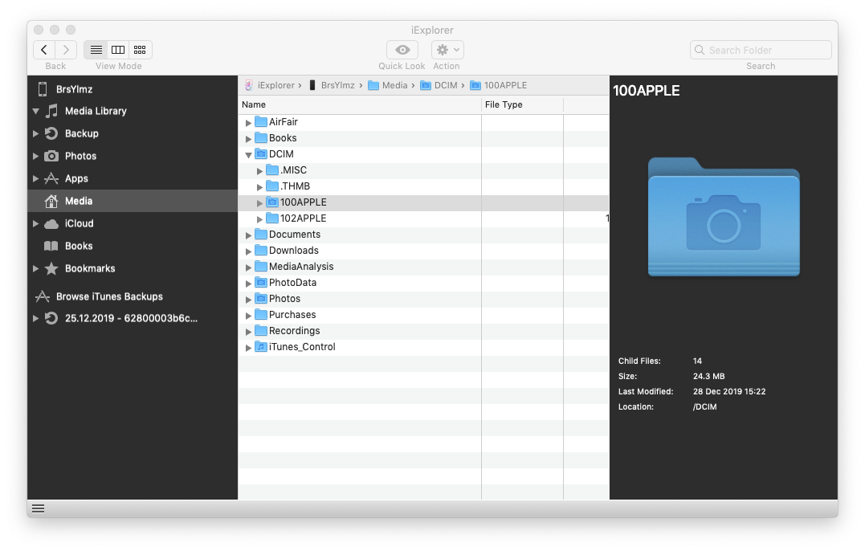
Task: Expand the Books folder in file list
Action: click(x=248, y=138)
